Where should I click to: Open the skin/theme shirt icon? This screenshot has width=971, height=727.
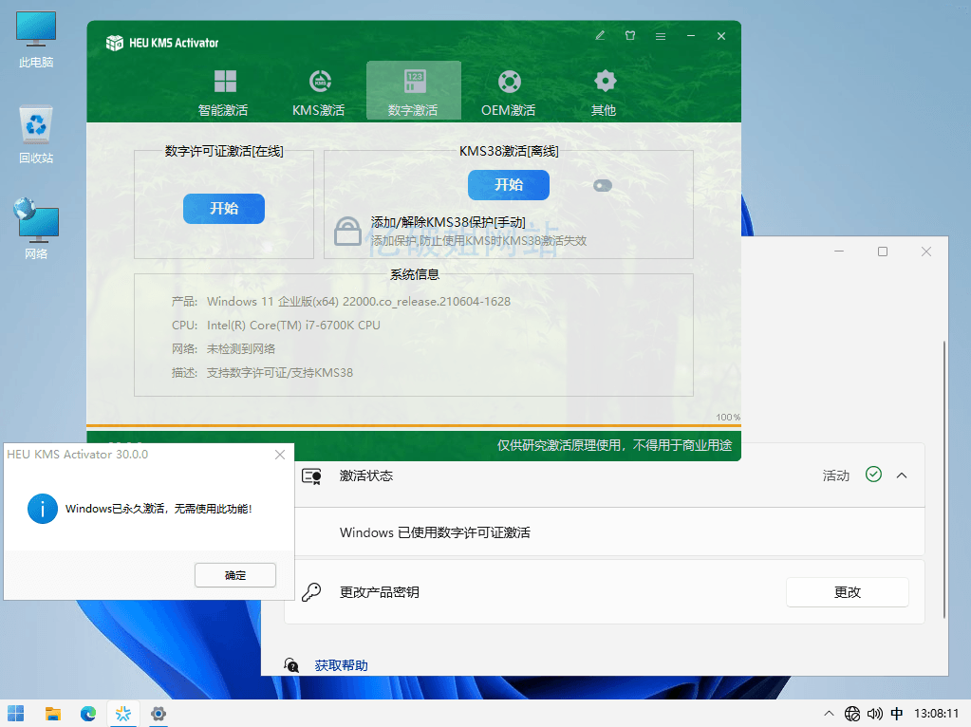[x=630, y=36]
